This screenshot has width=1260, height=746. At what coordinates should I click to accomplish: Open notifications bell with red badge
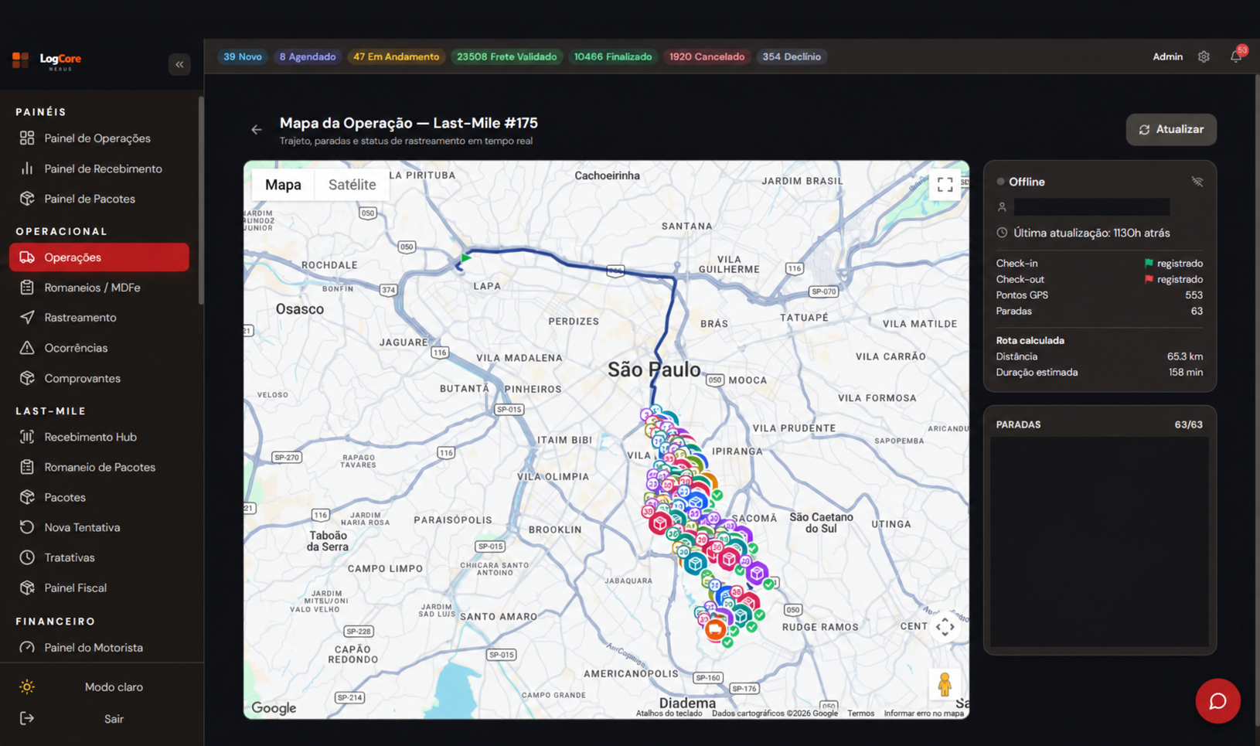[1236, 56]
